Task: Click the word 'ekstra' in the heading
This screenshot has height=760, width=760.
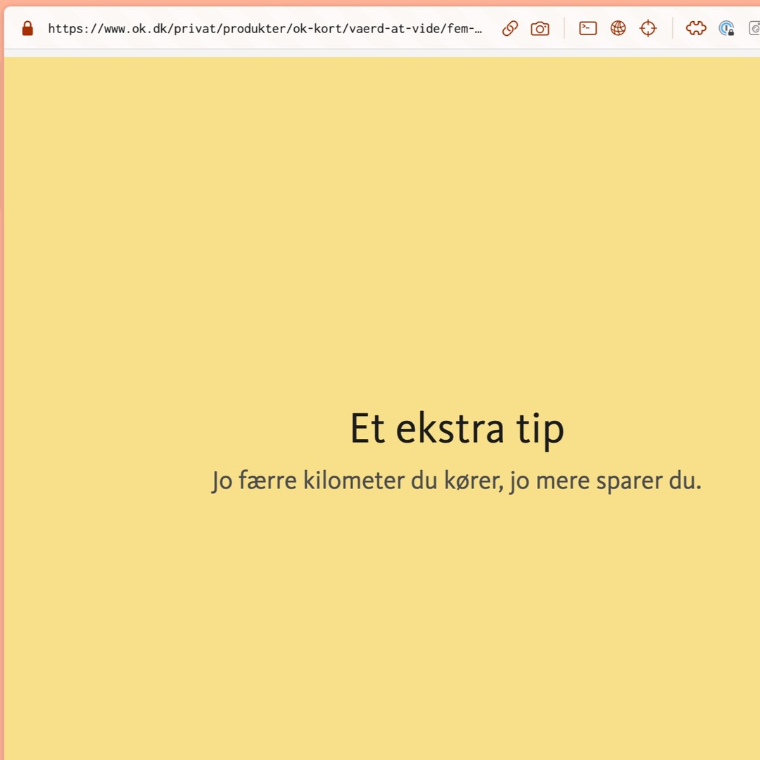Action: [x=450, y=429]
